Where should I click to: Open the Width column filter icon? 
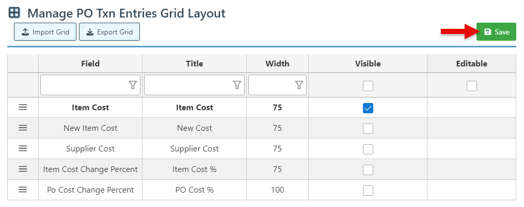point(299,85)
